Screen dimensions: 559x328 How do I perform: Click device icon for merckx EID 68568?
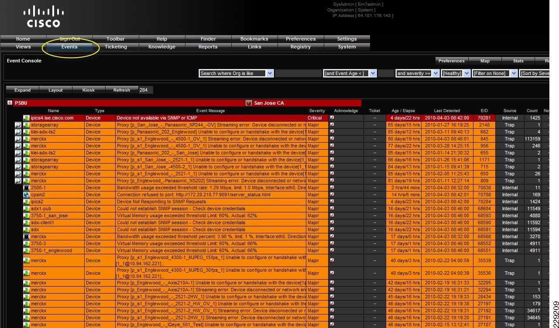click(x=27, y=236)
